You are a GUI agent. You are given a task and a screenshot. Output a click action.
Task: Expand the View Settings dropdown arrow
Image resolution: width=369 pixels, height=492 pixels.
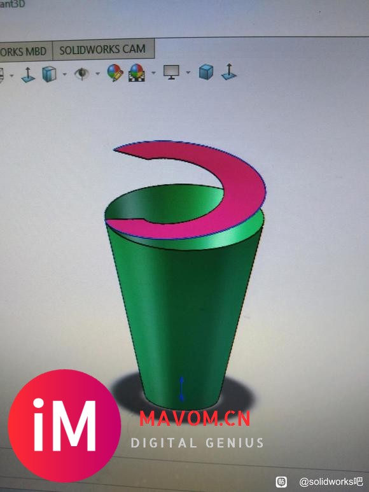pos(188,73)
